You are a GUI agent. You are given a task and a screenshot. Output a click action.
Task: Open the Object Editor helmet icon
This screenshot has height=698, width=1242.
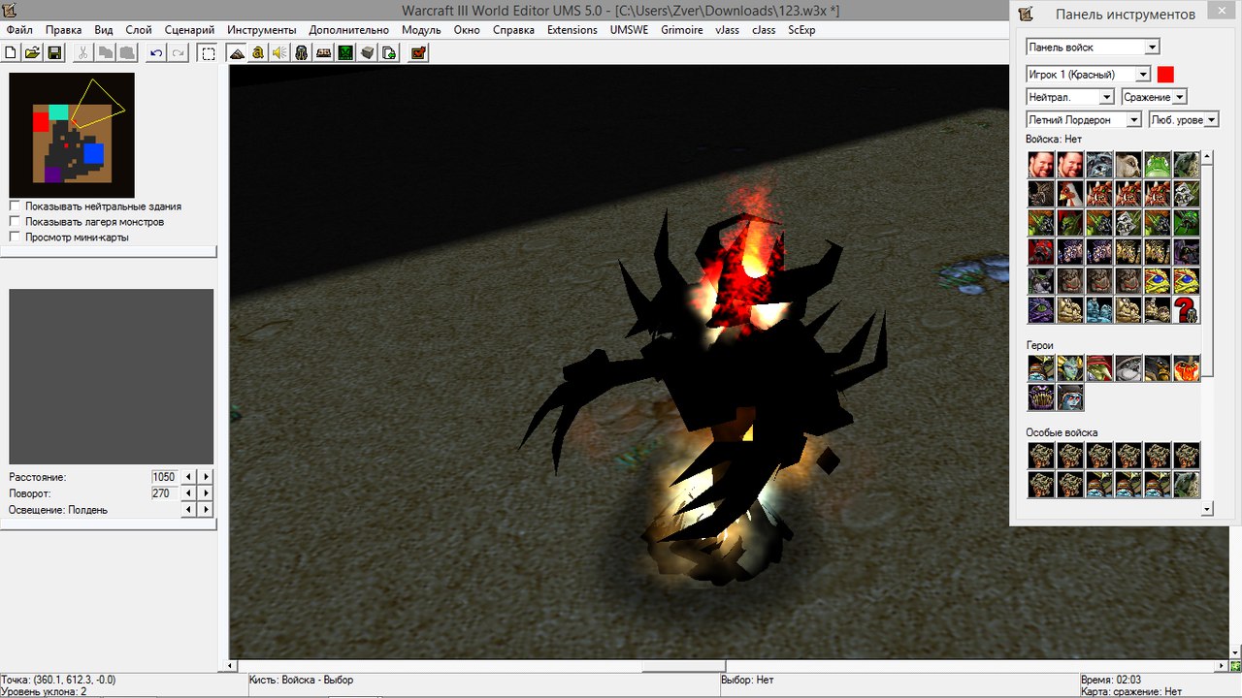(302, 52)
